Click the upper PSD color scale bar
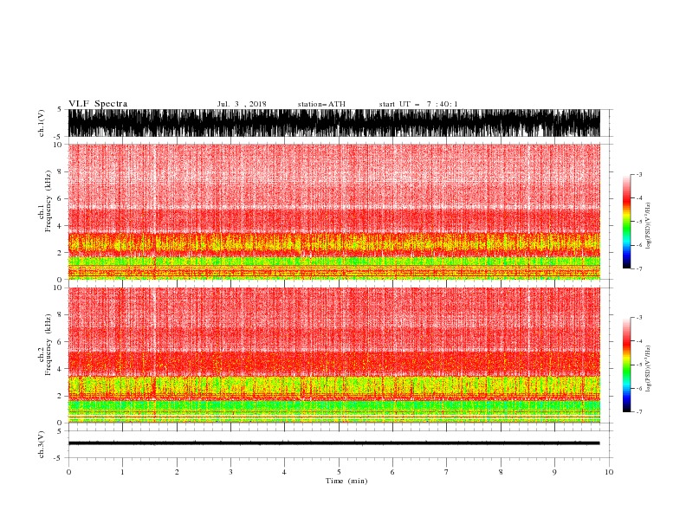Image resolution: width=686 pixels, height=530 pixels. click(626, 222)
